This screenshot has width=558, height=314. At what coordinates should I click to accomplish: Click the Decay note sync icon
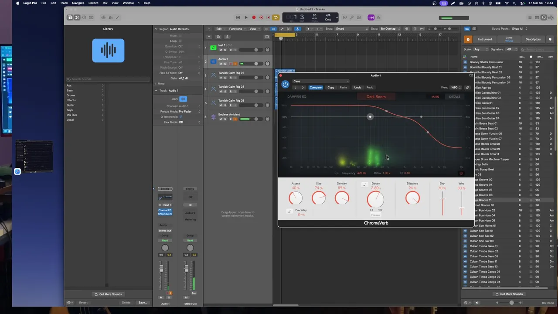(364, 184)
